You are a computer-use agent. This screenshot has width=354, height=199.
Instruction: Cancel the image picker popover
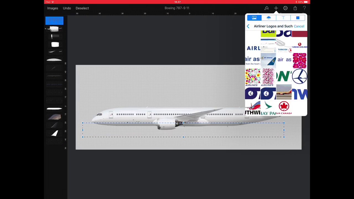[299, 26]
